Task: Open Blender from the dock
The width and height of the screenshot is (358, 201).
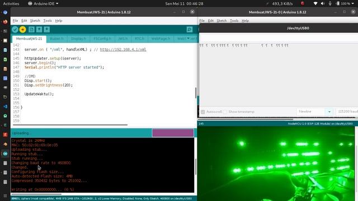Action: [5, 144]
